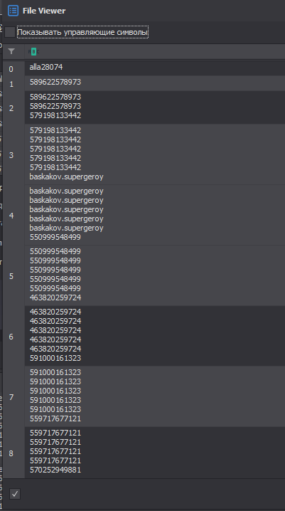Click the File Viewer list icon

(x=13, y=11)
